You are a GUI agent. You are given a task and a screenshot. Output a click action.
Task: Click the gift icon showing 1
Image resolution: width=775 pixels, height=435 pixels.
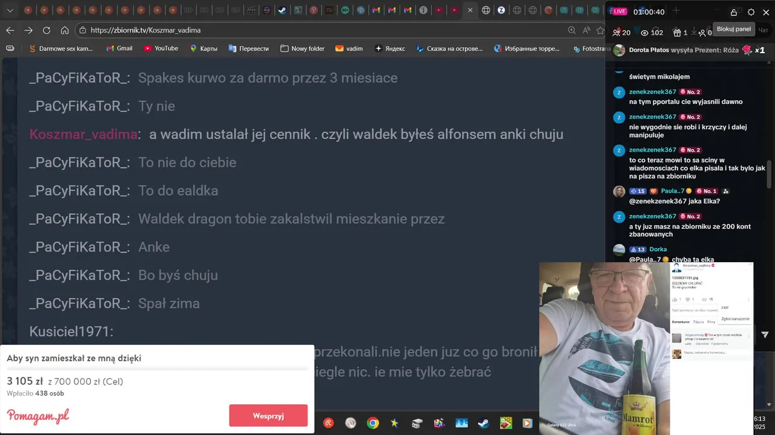coord(677,33)
